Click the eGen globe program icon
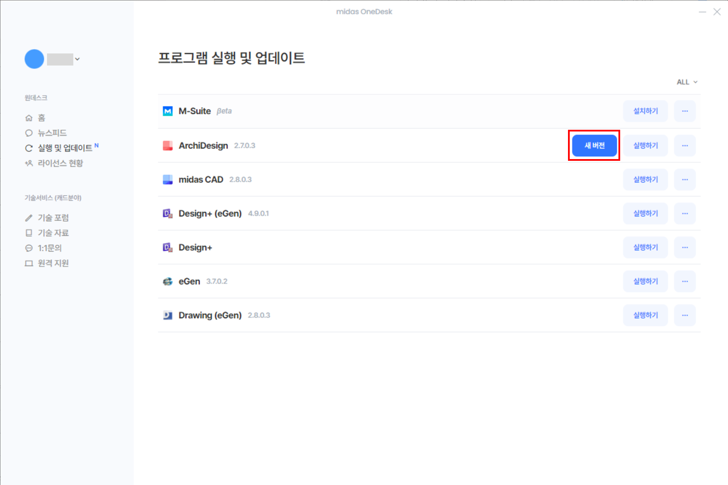This screenshot has width=728, height=485. coord(168,282)
